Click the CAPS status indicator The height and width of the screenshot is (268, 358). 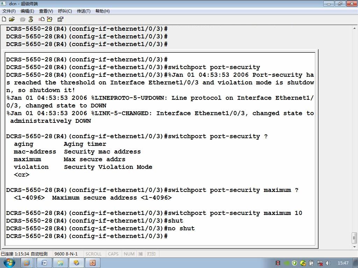(113, 254)
